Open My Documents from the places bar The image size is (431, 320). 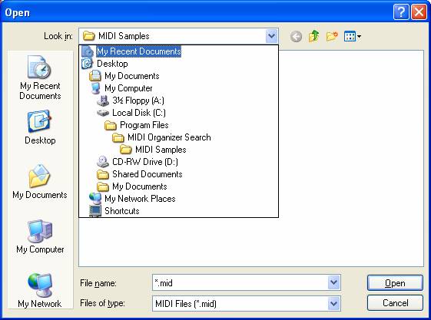click(40, 181)
